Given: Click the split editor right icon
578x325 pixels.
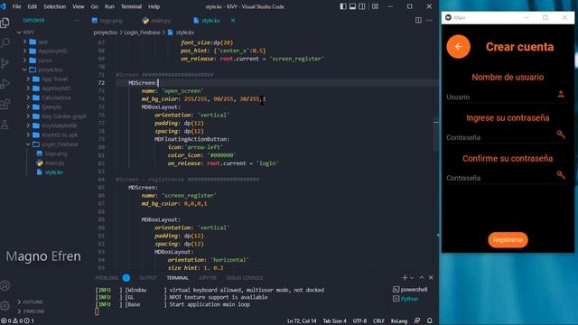Looking at the screenshot, I should coord(418,21).
